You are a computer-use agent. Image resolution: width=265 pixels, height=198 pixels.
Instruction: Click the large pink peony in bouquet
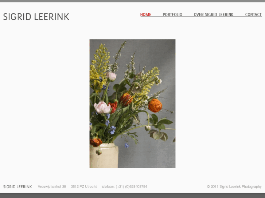[102, 107]
